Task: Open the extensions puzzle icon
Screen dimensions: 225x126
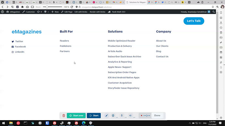Action: click(22, 7)
